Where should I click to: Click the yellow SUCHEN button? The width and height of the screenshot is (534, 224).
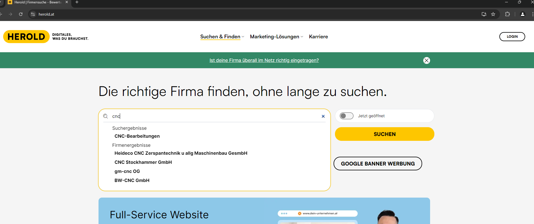[x=384, y=134]
